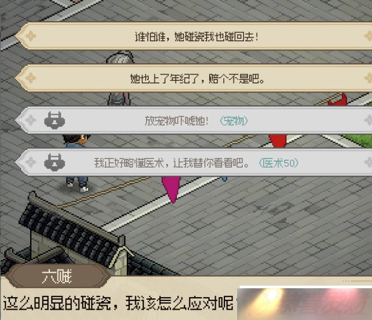Image resolution: width=372 pixels, height=320 pixels.
Task: Click the grey diamond ornament on the medicine option
Action: pos(31,162)
